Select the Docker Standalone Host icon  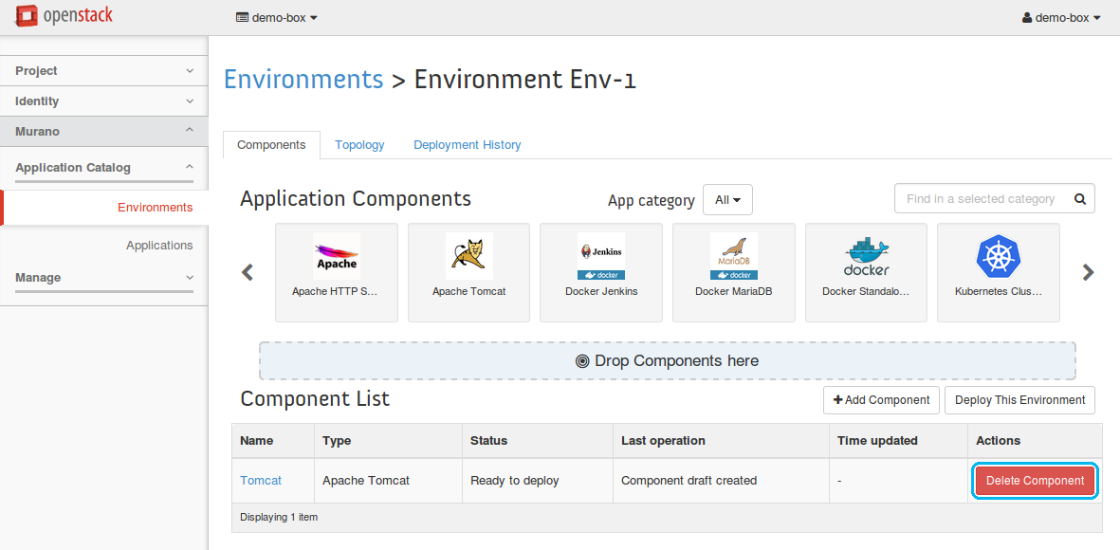tap(866, 257)
